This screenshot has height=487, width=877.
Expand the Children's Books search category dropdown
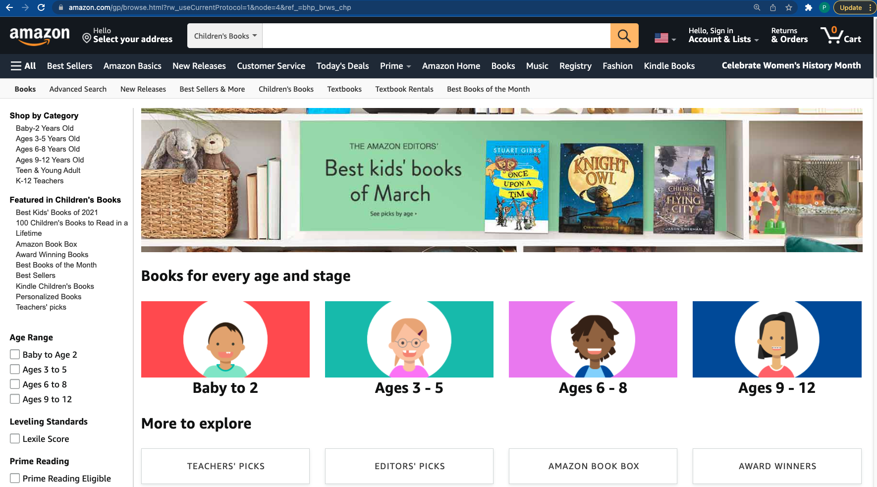(225, 36)
